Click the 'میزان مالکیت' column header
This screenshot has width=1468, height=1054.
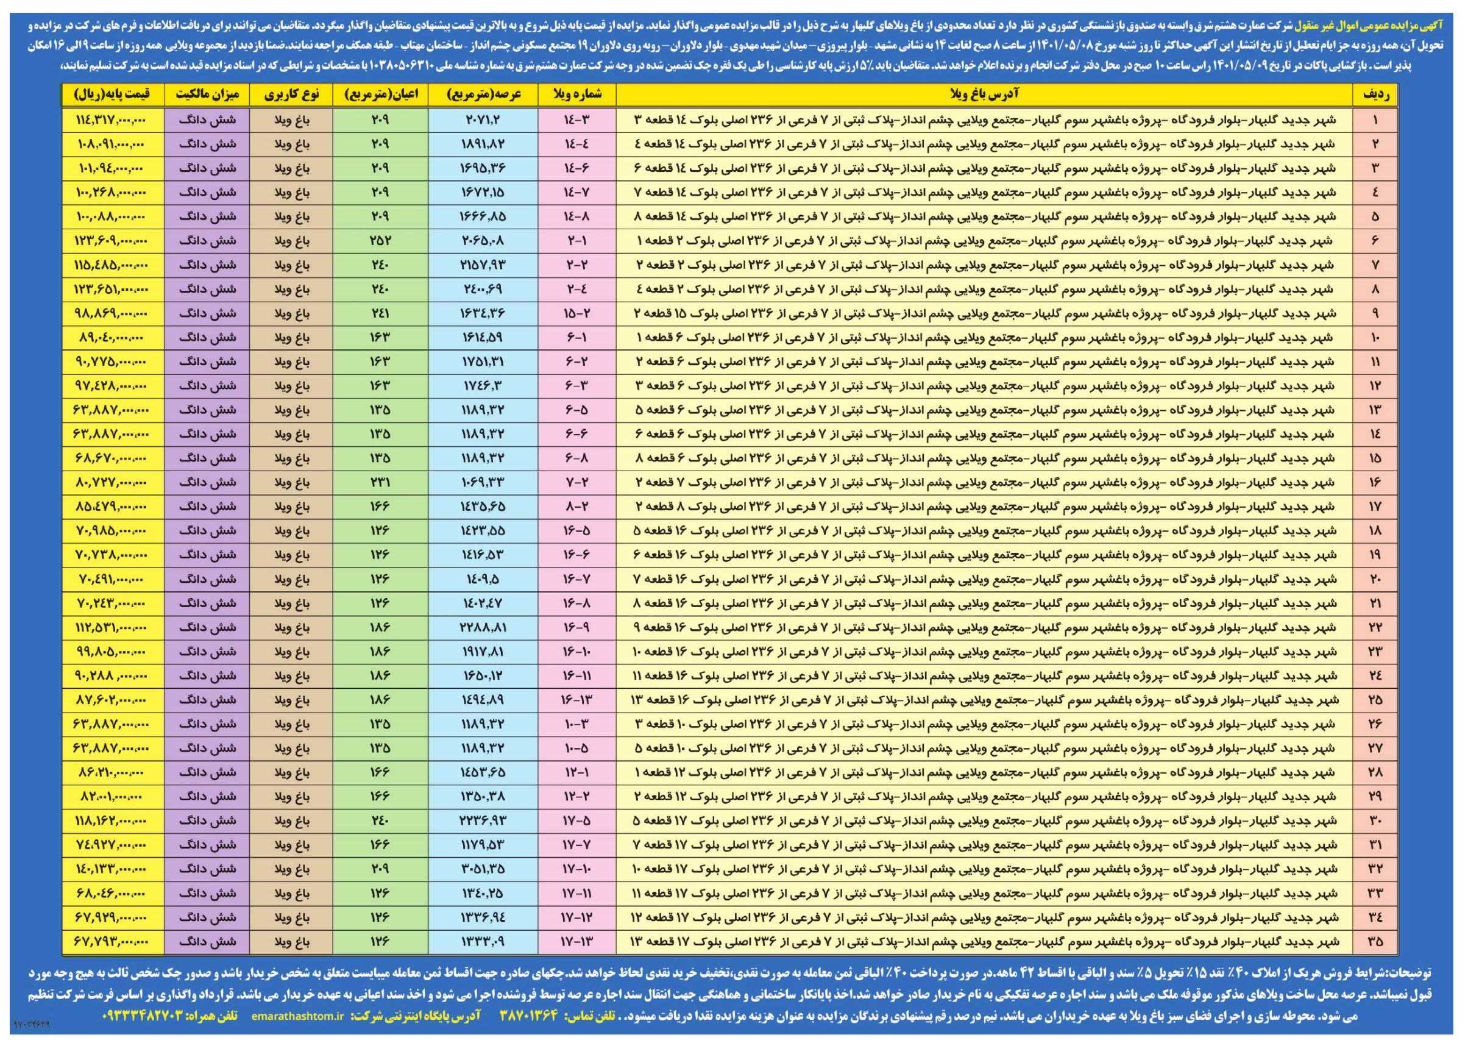pyautogui.click(x=207, y=94)
